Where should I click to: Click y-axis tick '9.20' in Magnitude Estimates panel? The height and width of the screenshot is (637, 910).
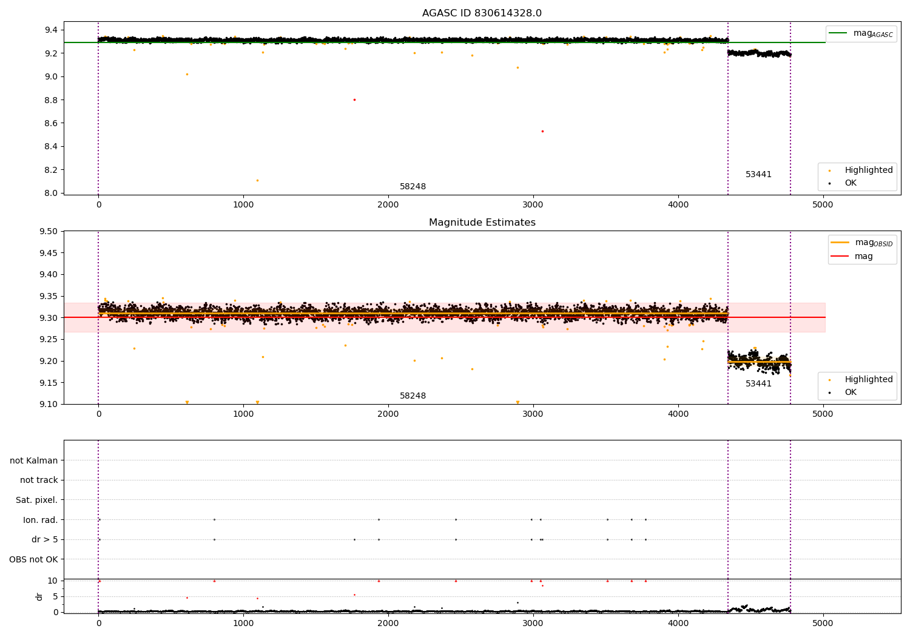point(50,362)
